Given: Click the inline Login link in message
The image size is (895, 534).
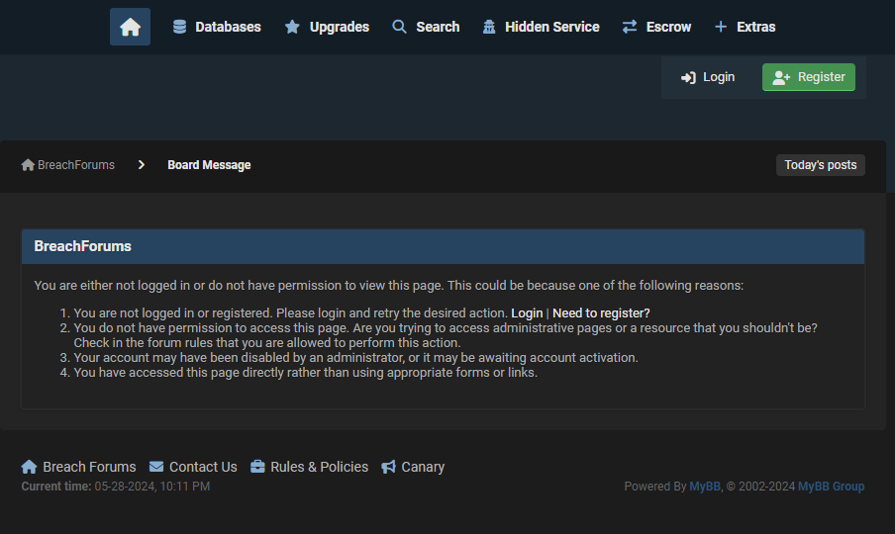Looking at the screenshot, I should [x=527, y=313].
